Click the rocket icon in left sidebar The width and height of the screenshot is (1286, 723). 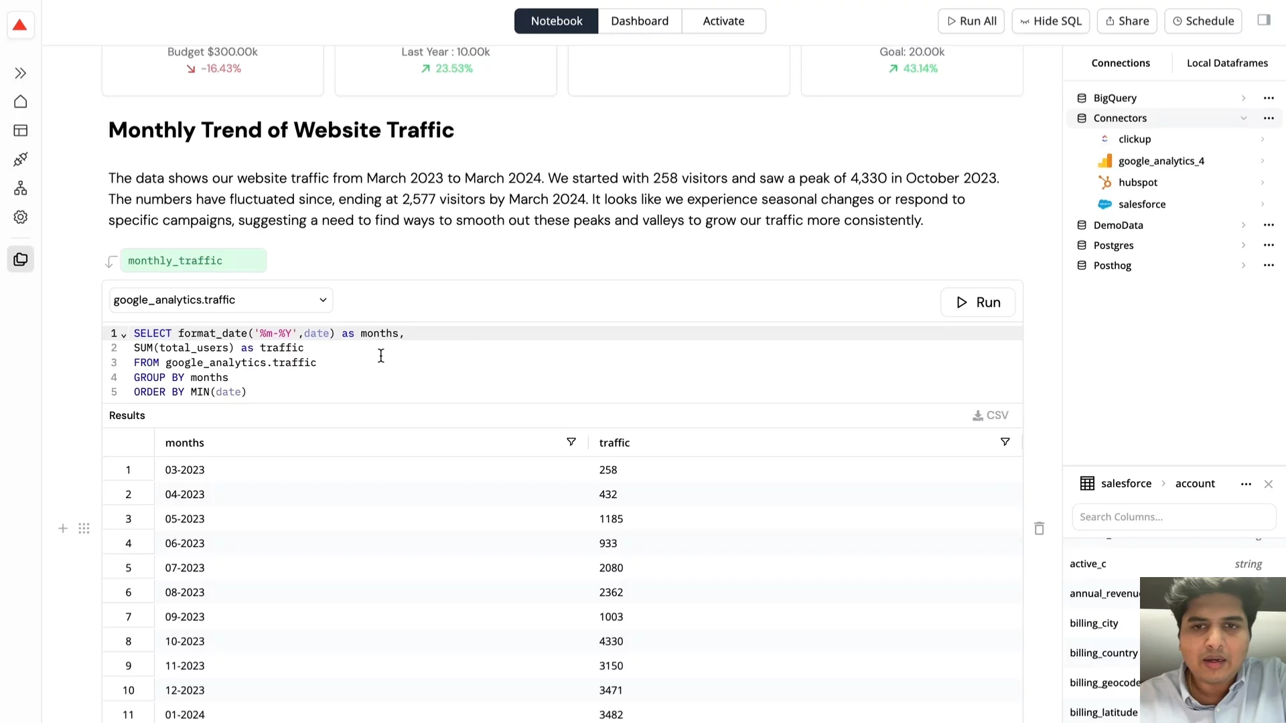tap(21, 159)
